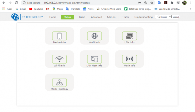Open the WAN Info globe icon
The height and width of the screenshot is (112, 195).
(94, 36)
